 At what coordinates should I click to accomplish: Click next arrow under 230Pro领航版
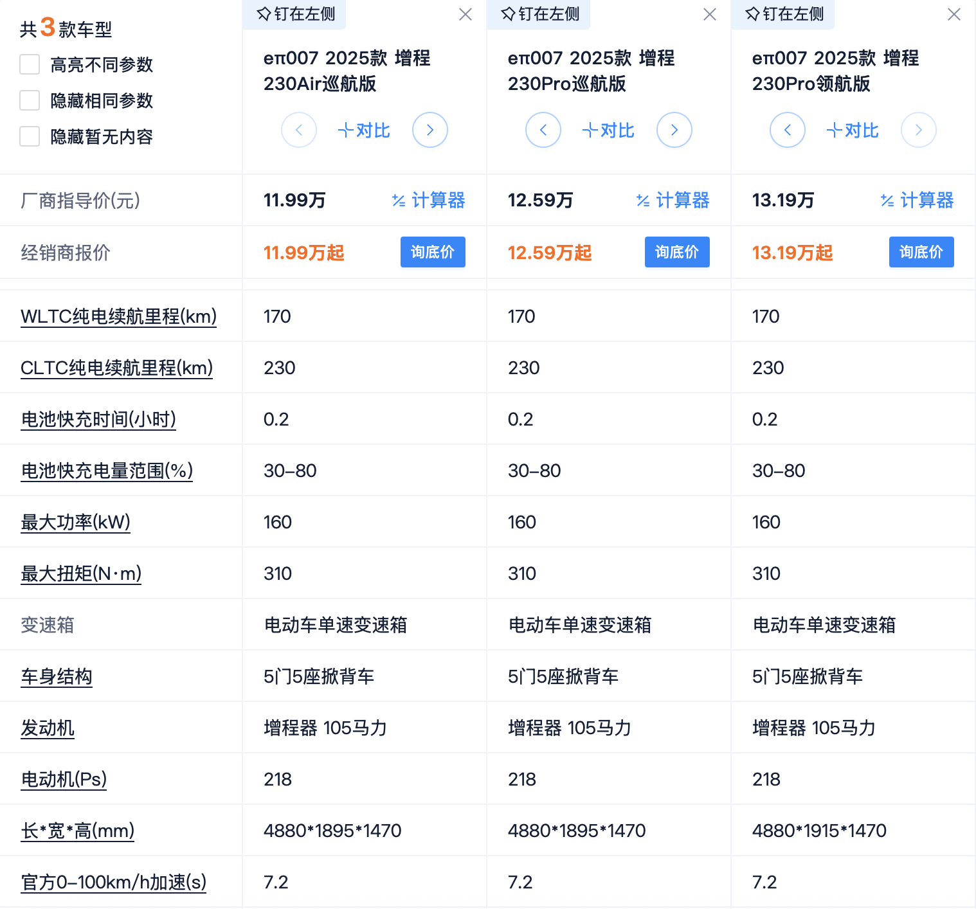click(x=919, y=130)
